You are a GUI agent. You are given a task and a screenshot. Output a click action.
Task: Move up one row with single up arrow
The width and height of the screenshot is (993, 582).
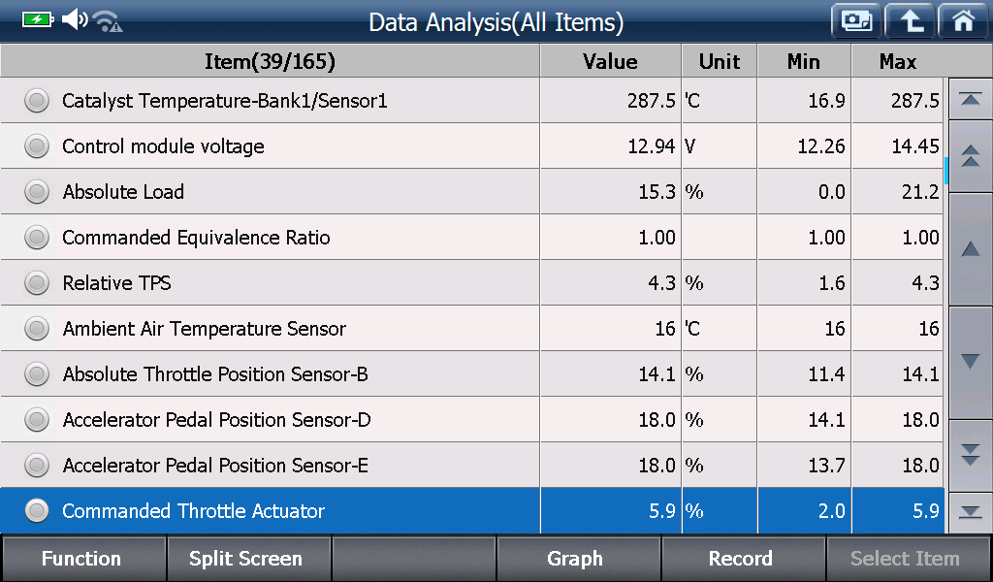(970, 249)
